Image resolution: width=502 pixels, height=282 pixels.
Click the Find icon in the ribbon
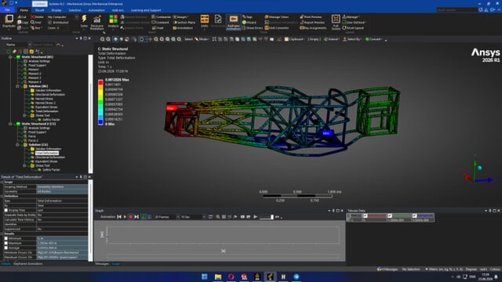[33, 23]
